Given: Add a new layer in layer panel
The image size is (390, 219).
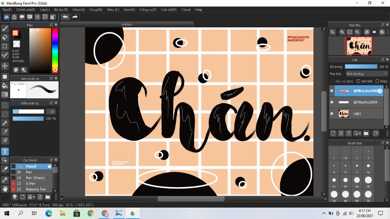Looking at the screenshot, I should coord(333,133).
